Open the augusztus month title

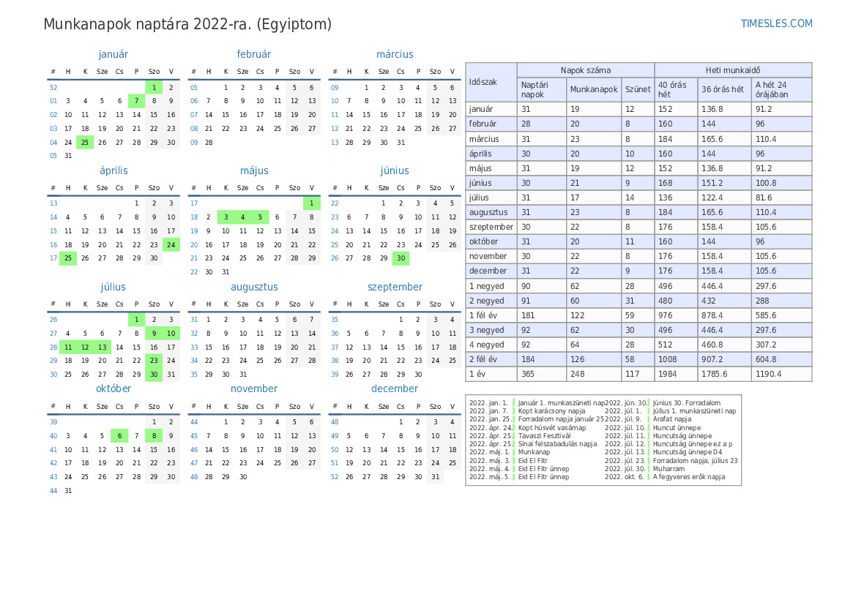click(x=254, y=288)
